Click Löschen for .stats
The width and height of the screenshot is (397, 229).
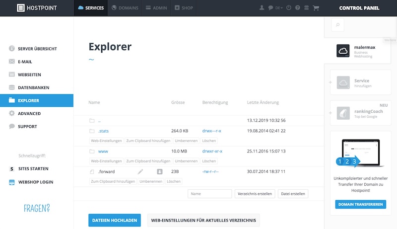[209, 141]
